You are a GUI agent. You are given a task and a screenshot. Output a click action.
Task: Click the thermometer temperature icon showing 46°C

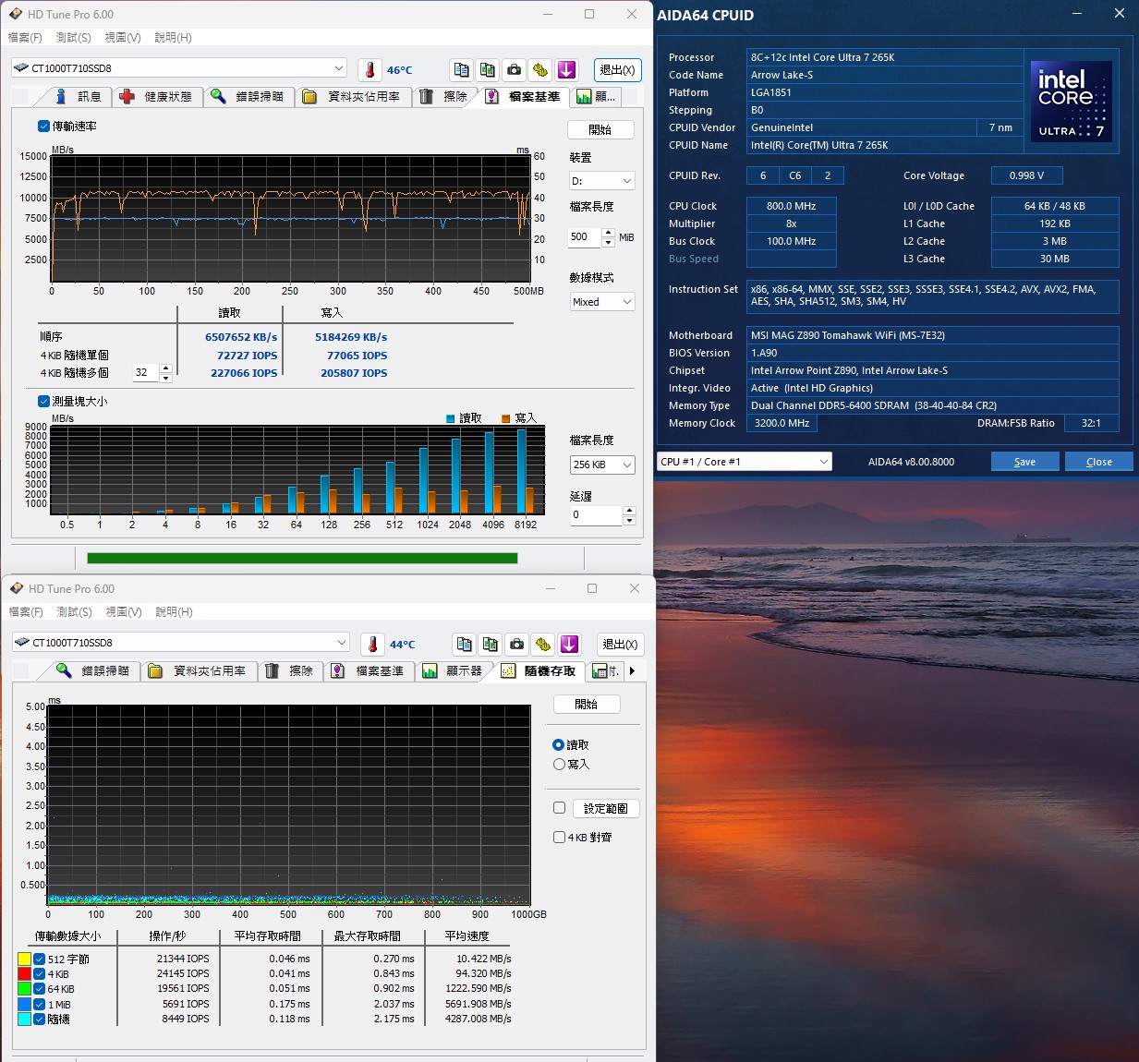[x=370, y=70]
